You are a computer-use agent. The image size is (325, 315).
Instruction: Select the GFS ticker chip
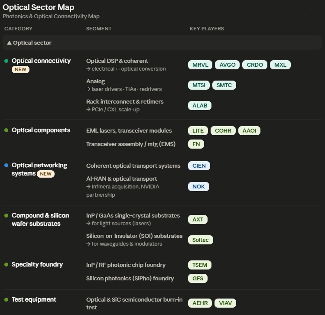pos(198,279)
